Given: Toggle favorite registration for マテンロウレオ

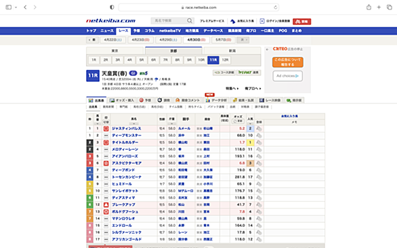Looking at the screenshot, I should pos(259,219).
